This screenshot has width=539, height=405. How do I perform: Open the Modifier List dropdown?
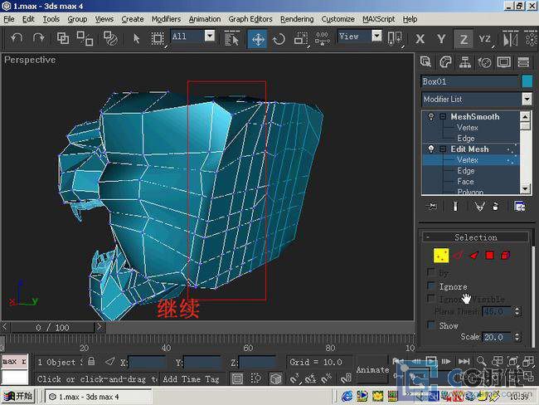pos(527,99)
